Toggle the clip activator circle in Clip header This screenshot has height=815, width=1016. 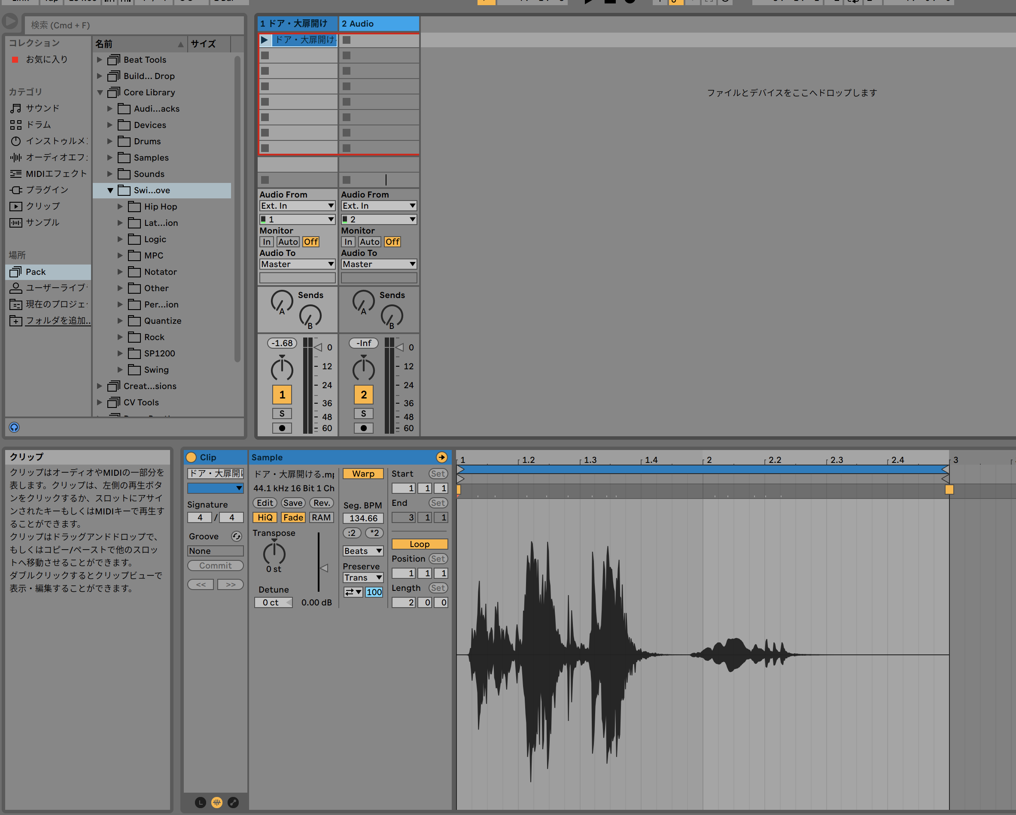192,457
